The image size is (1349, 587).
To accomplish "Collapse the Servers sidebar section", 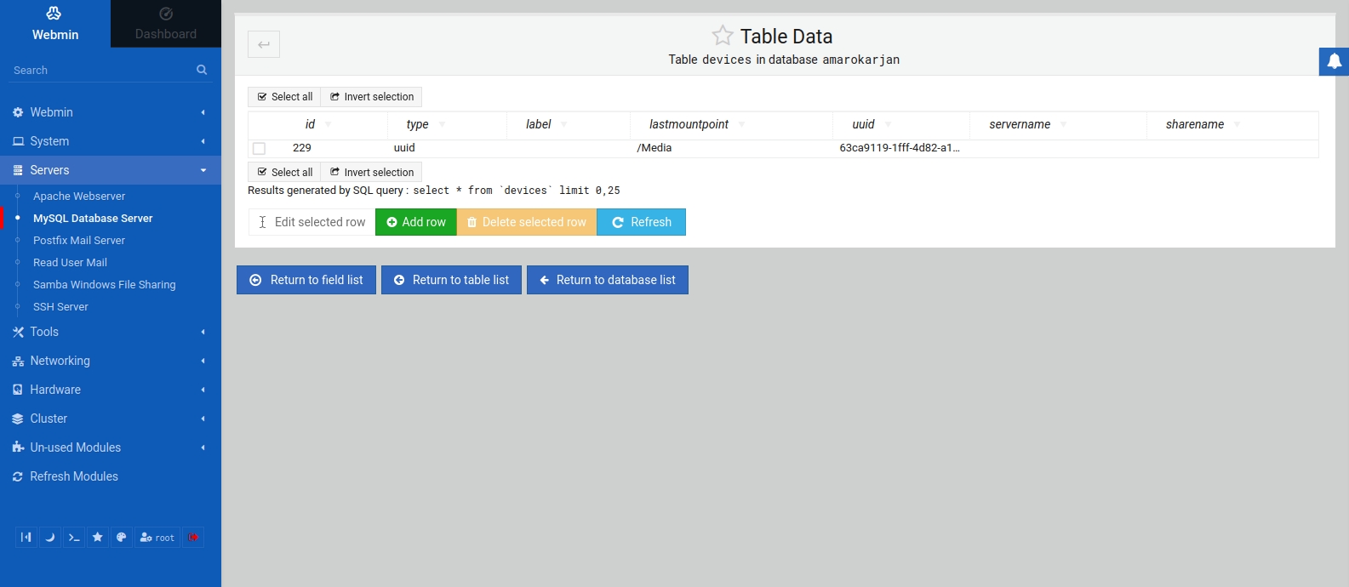I will pyautogui.click(x=49, y=170).
